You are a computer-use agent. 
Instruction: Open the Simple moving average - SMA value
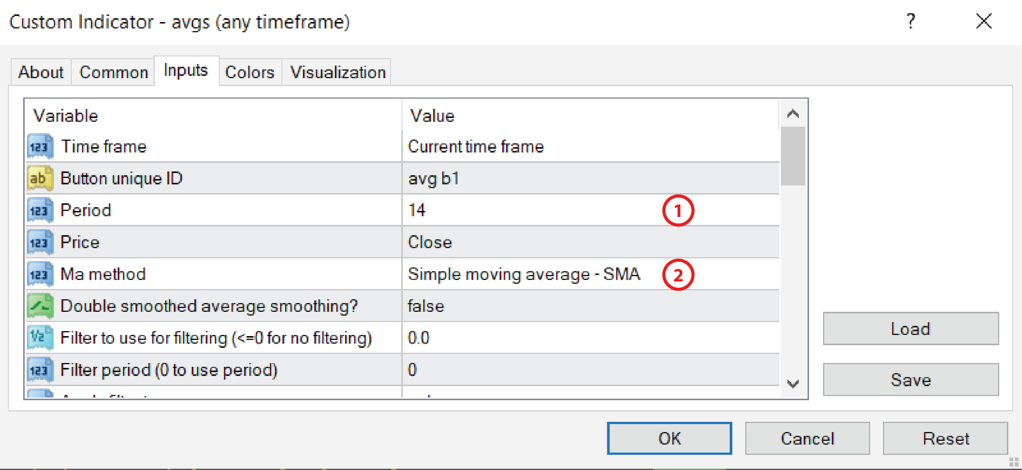click(x=591, y=274)
